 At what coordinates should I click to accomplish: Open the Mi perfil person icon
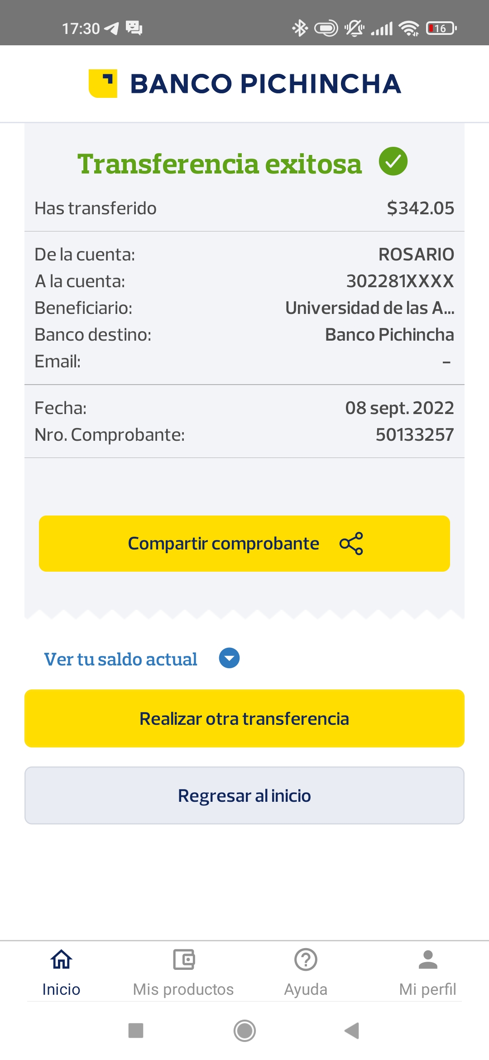click(x=428, y=959)
